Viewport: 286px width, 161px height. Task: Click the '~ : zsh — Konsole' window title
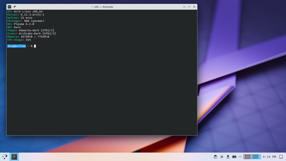[x=102, y=7]
